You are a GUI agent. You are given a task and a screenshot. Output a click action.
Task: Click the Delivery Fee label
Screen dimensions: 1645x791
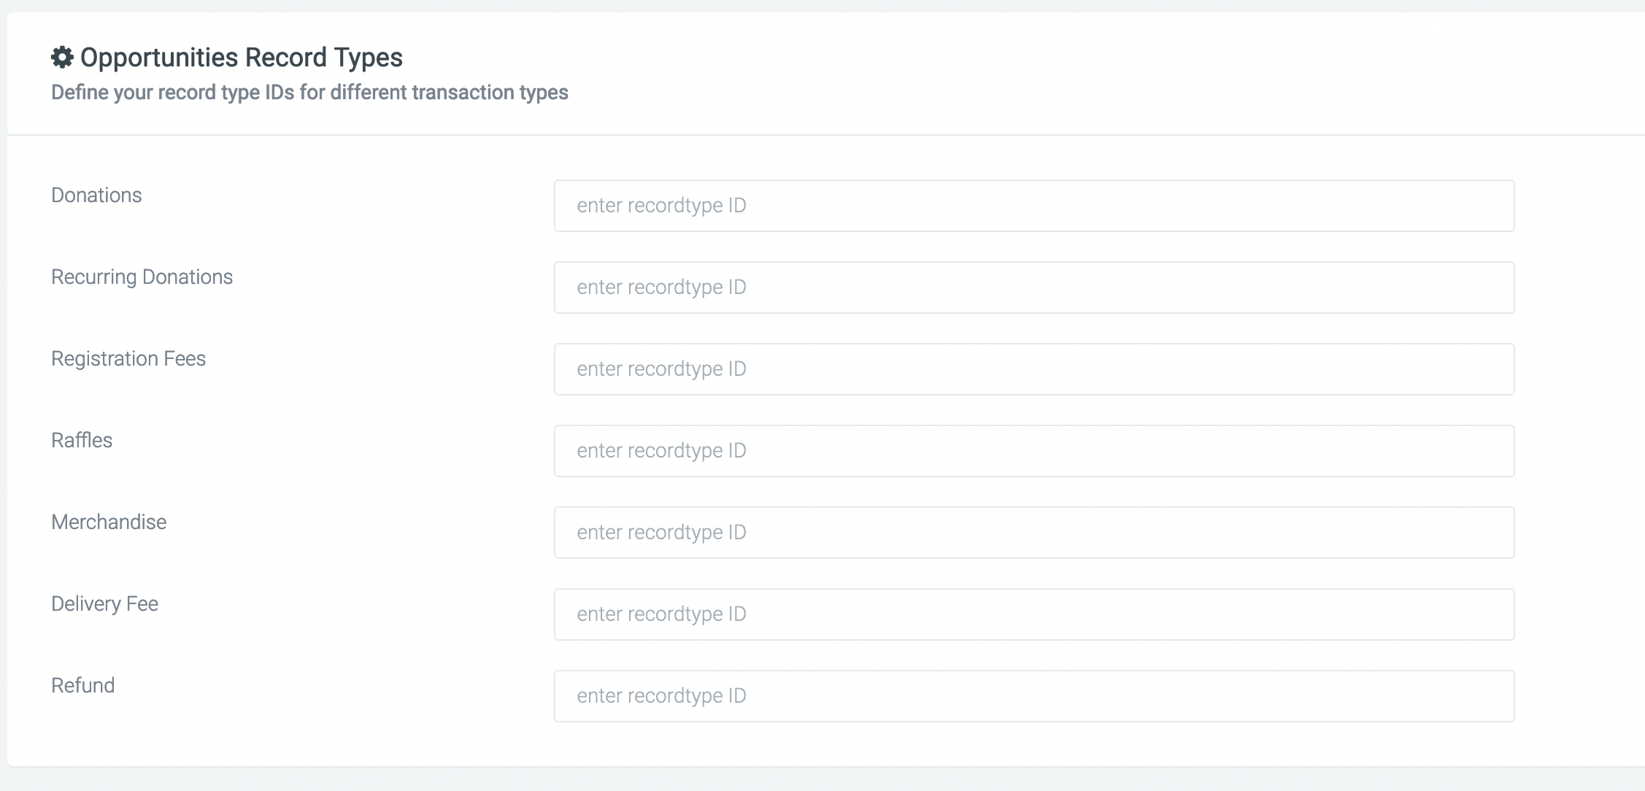point(104,604)
